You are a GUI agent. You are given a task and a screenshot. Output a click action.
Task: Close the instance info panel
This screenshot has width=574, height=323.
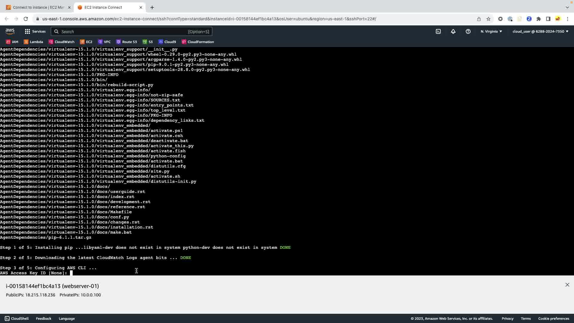(x=567, y=285)
